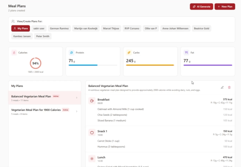Screen dimensions: 241x167
Task: Expand the 1900 Calories plan chevron
Action: coord(76,111)
